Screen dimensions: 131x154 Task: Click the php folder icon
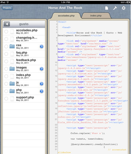(12, 91)
